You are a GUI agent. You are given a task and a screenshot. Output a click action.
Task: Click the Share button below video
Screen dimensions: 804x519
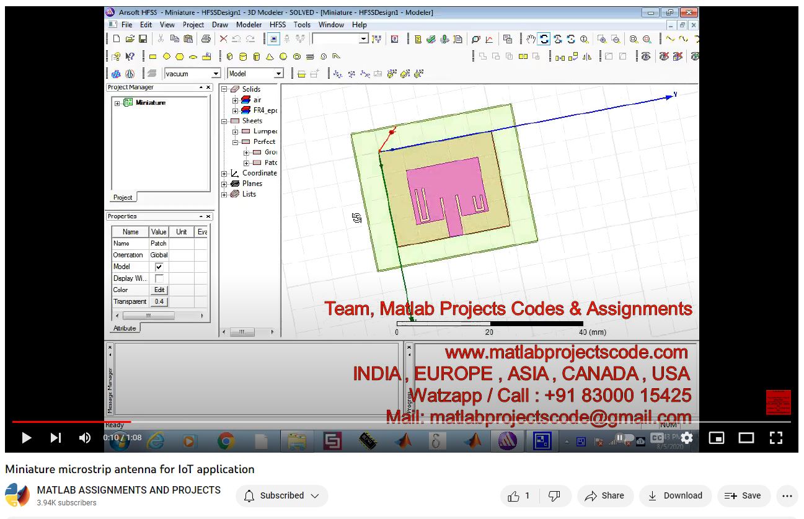604,495
